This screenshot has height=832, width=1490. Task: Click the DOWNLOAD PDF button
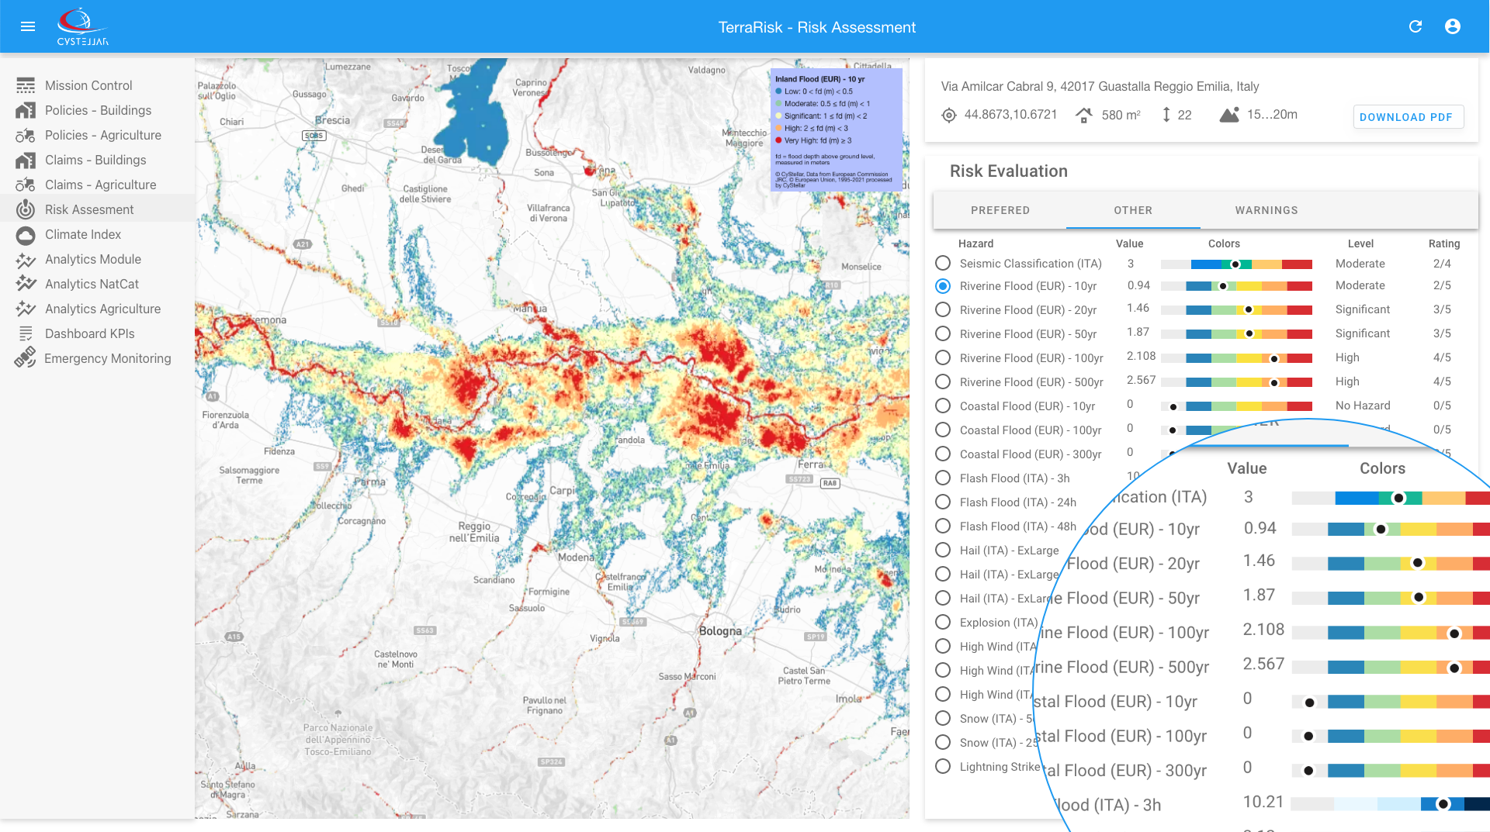click(x=1408, y=117)
